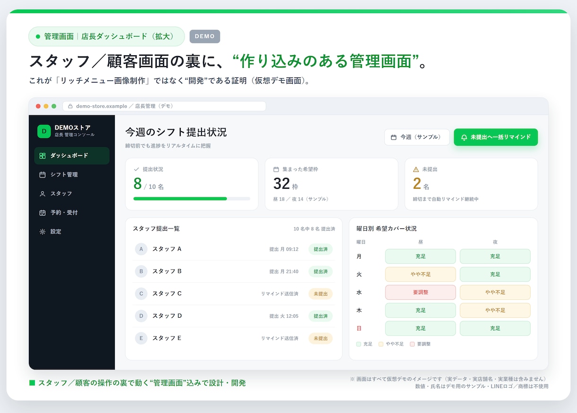Click the calendar icon in 今週 selector
The image size is (577, 413).
click(394, 137)
